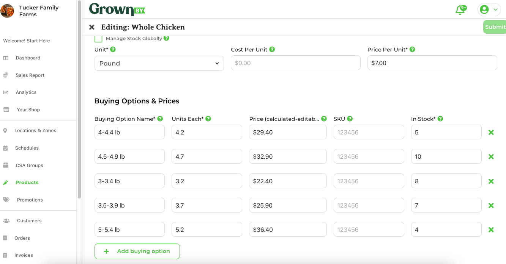Close the Whole Chicken editor with X

[x=92, y=27]
